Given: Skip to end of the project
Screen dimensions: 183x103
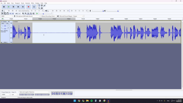Looking at the screenshot, I should tap(23, 7).
